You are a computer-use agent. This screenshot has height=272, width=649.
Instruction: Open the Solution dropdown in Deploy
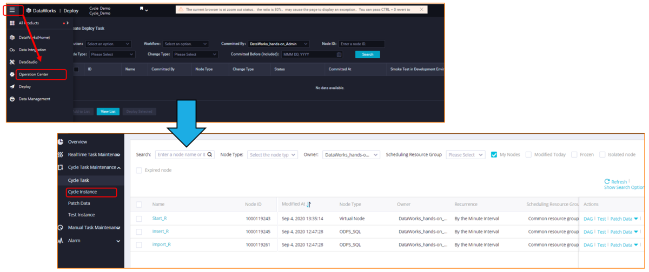(x=108, y=44)
